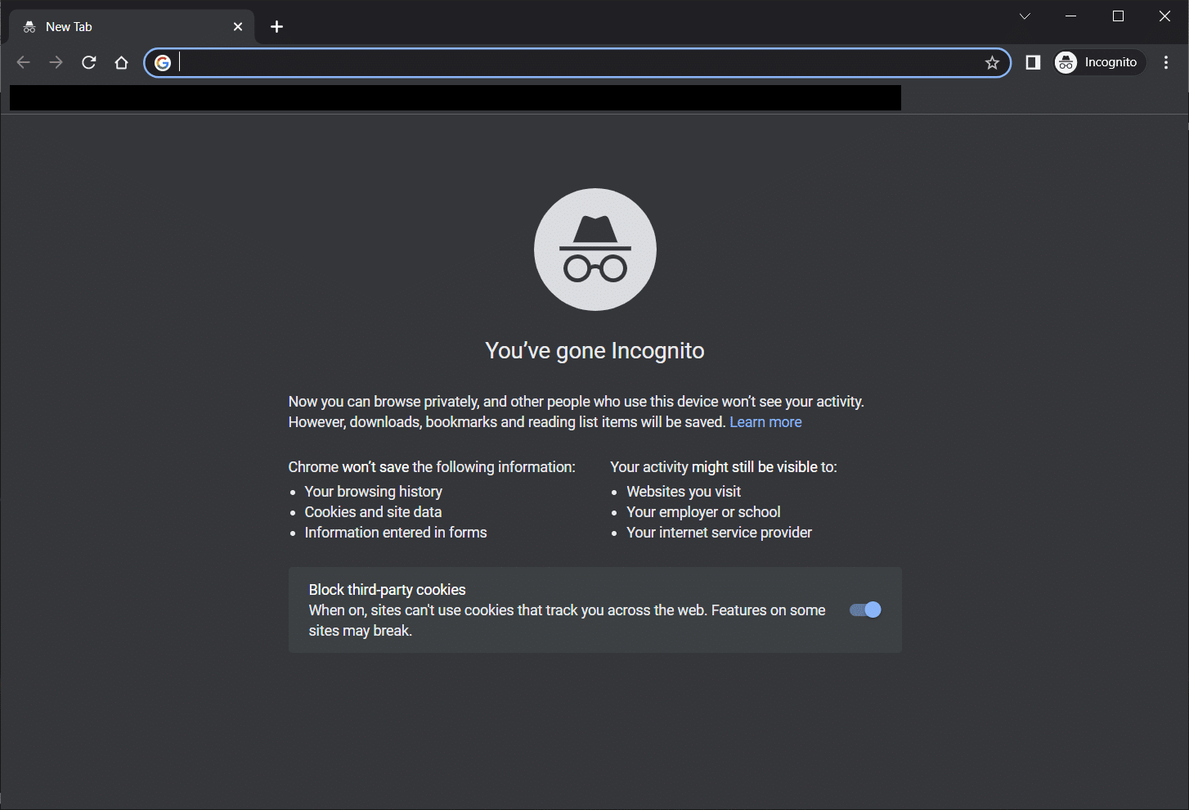Click 'Your activity might still be visible' heading
This screenshot has height=810, width=1189.
(724, 467)
